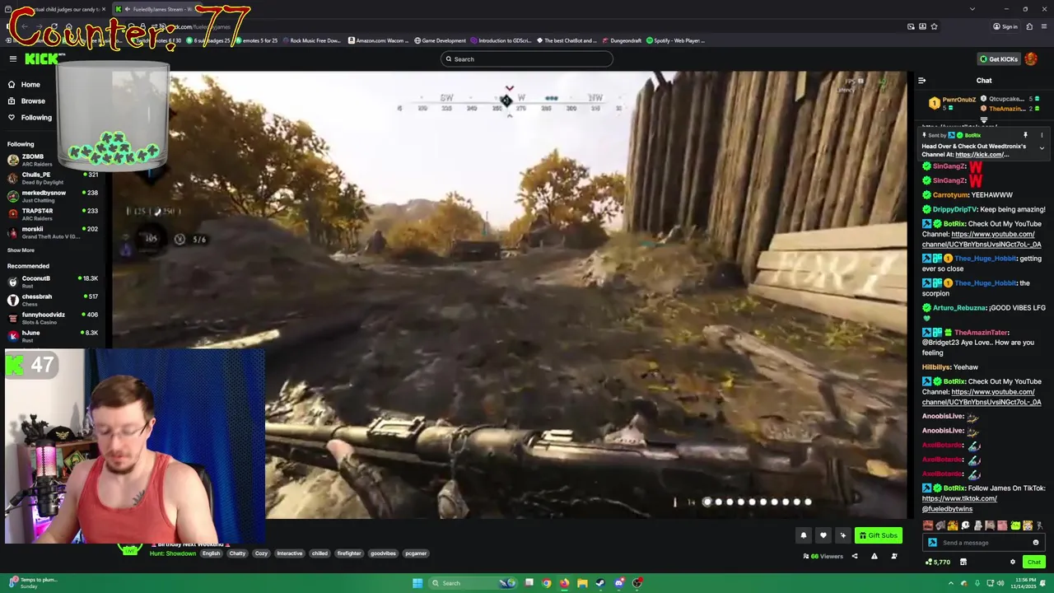Open merkedbysnow channel in sidebar

[53, 195]
